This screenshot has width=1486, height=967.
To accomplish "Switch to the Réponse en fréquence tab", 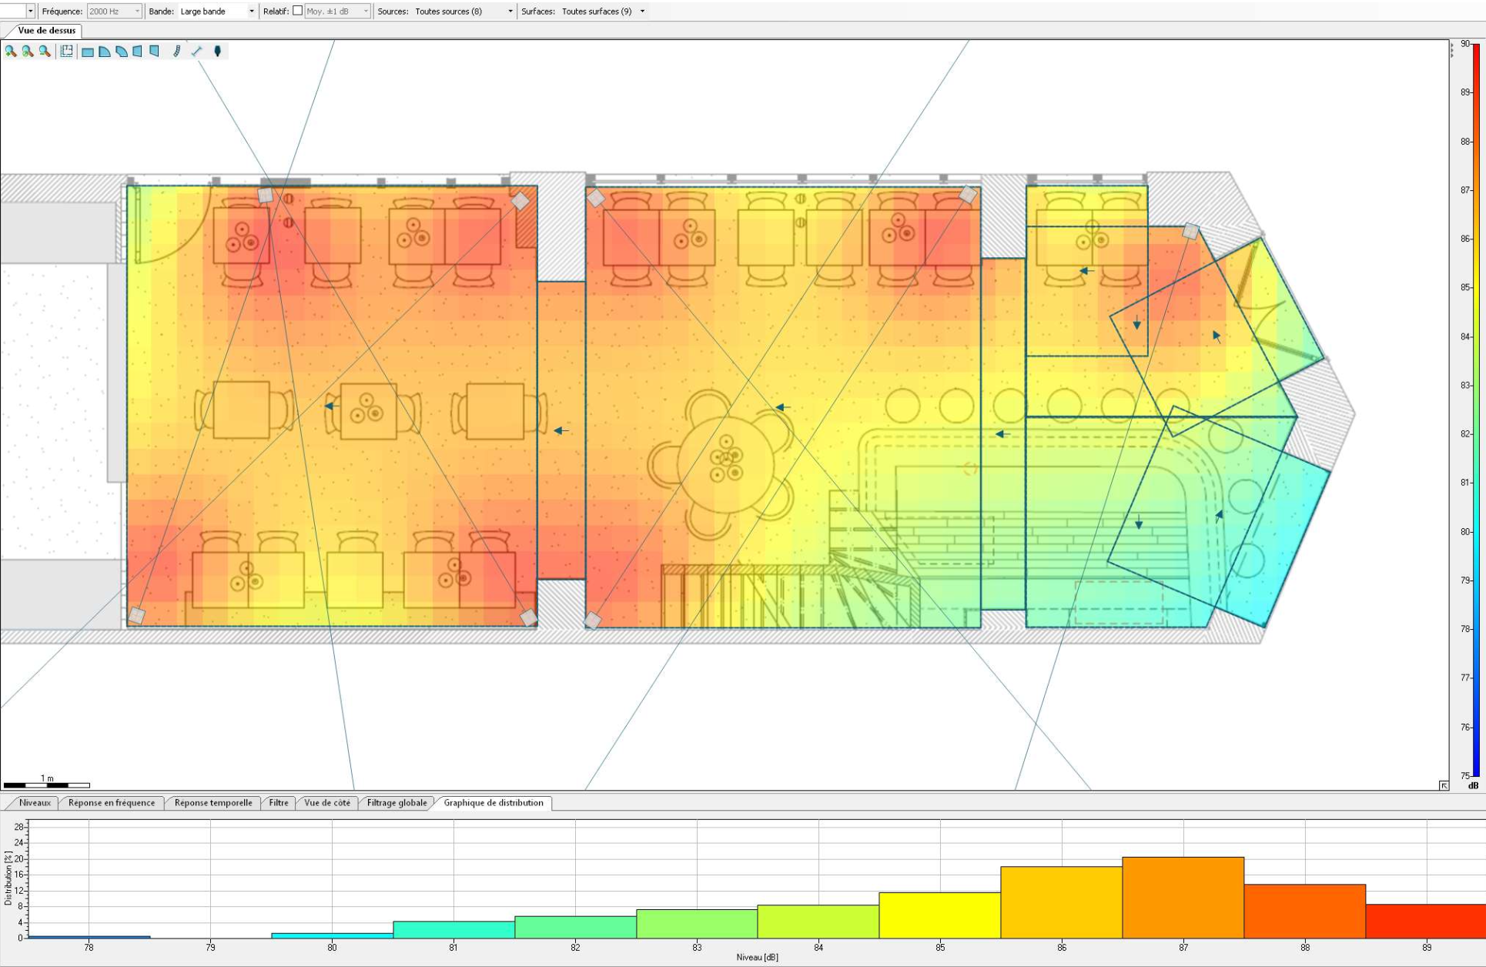I will pyautogui.click(x=112, y=803).
